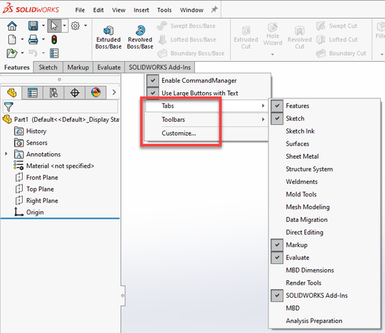Open the PropertyManager tab icon
Viewport: 385px width, 333px height.
33,93
